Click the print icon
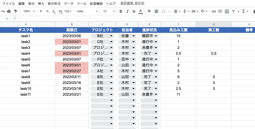 tap(9, 11)
